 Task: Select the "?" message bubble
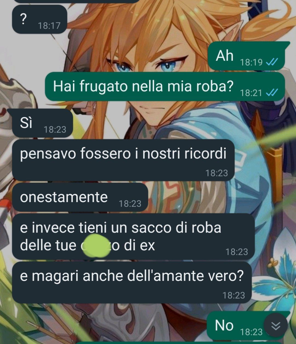[x=39, y=19]
